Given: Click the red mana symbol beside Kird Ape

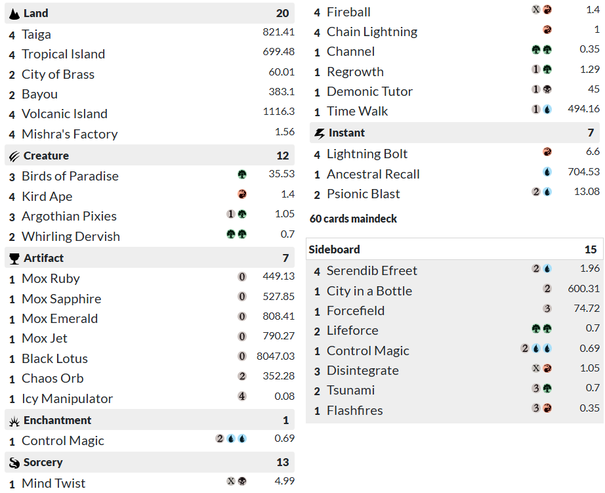Looking at the screenshot, I should (242, 194).
